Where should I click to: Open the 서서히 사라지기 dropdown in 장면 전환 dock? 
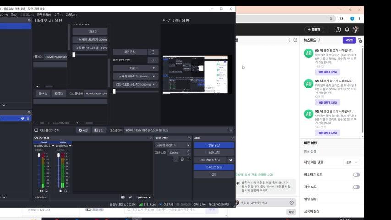click(x=172, y=145)
